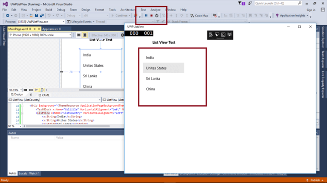Stop debugging with the red square icon
Screen dimensions: 327x183
point(151,16)
